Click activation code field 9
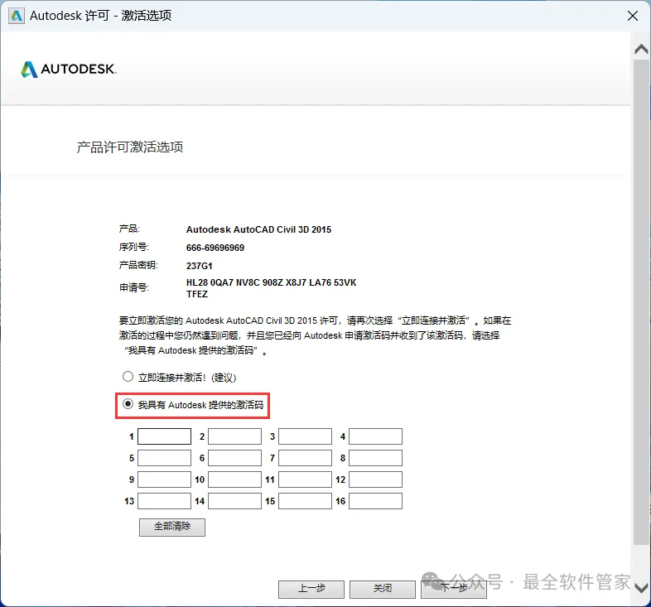The height and width of the screenshot is (607, 651). pyautogui.click(x=165, y=479)
